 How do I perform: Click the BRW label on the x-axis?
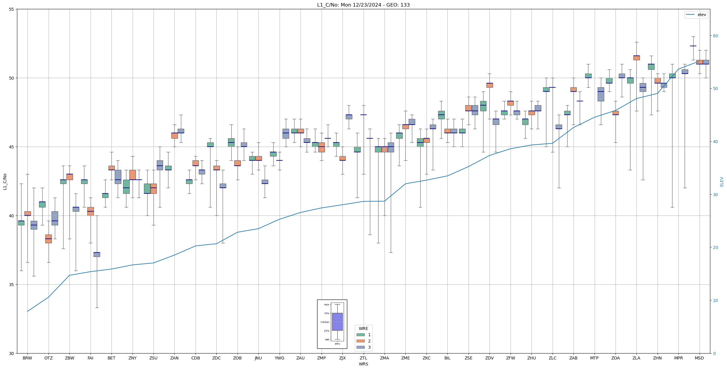(x=27, y=358)
